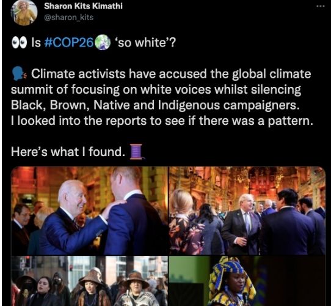The image size is (331, 306).
Task: Click 'I looked into the reports' sentence
Action: click(162, 121)
